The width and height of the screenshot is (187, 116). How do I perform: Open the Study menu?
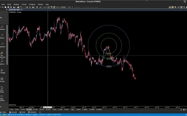point(9,4)
